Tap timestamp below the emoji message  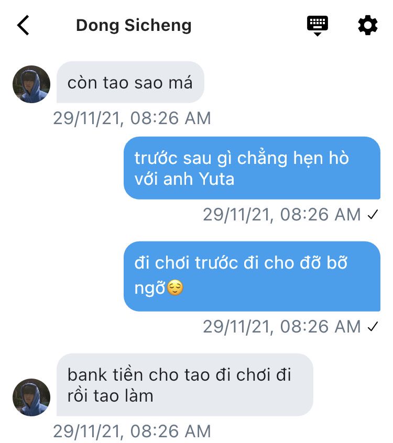[282, 327]
